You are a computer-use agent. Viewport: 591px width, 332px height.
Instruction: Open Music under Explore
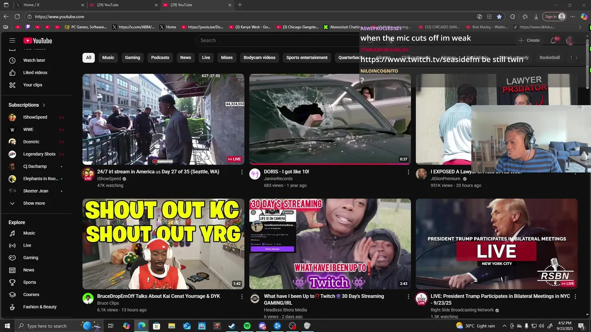pos(29,233)
